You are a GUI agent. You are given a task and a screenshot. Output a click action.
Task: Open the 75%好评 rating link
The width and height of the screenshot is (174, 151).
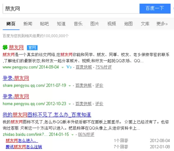point(104,67)
